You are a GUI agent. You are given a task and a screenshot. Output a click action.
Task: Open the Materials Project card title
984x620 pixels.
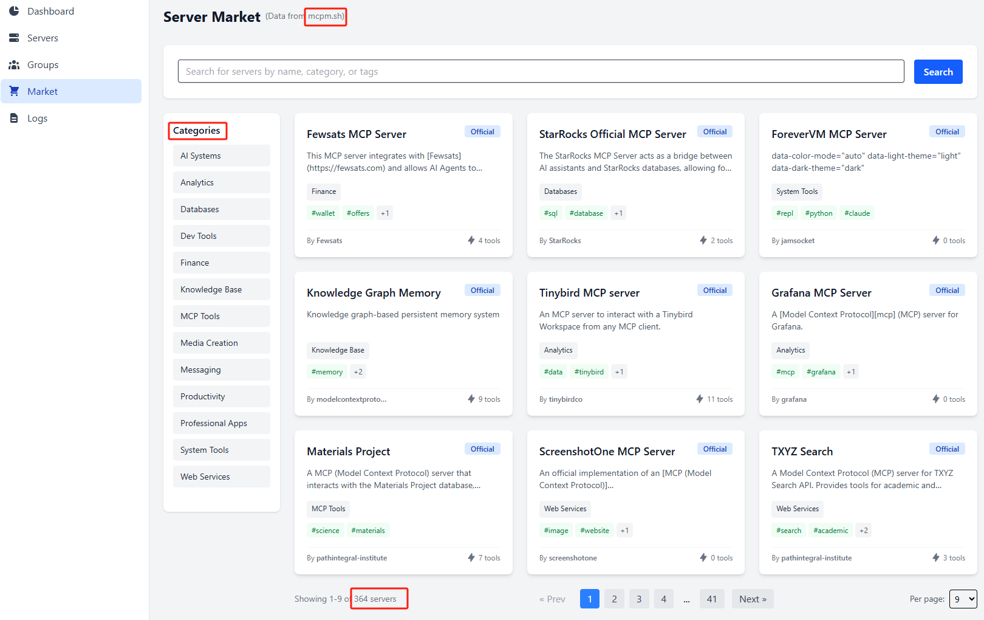[349, 452]
